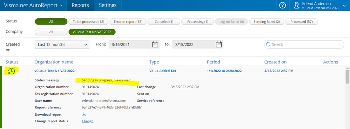The height and width of the screenshot is (129, 350).
Task: Click the Download report label
Action: click(x=48, y=115)
